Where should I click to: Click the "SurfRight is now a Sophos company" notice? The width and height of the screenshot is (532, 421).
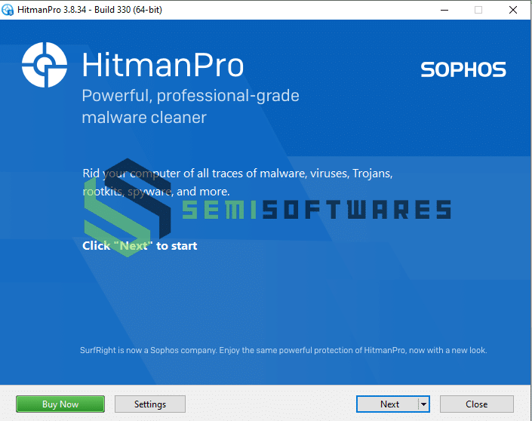[283, 350]
